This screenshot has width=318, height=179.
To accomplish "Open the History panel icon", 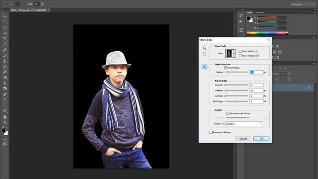I will coord(240,15).
